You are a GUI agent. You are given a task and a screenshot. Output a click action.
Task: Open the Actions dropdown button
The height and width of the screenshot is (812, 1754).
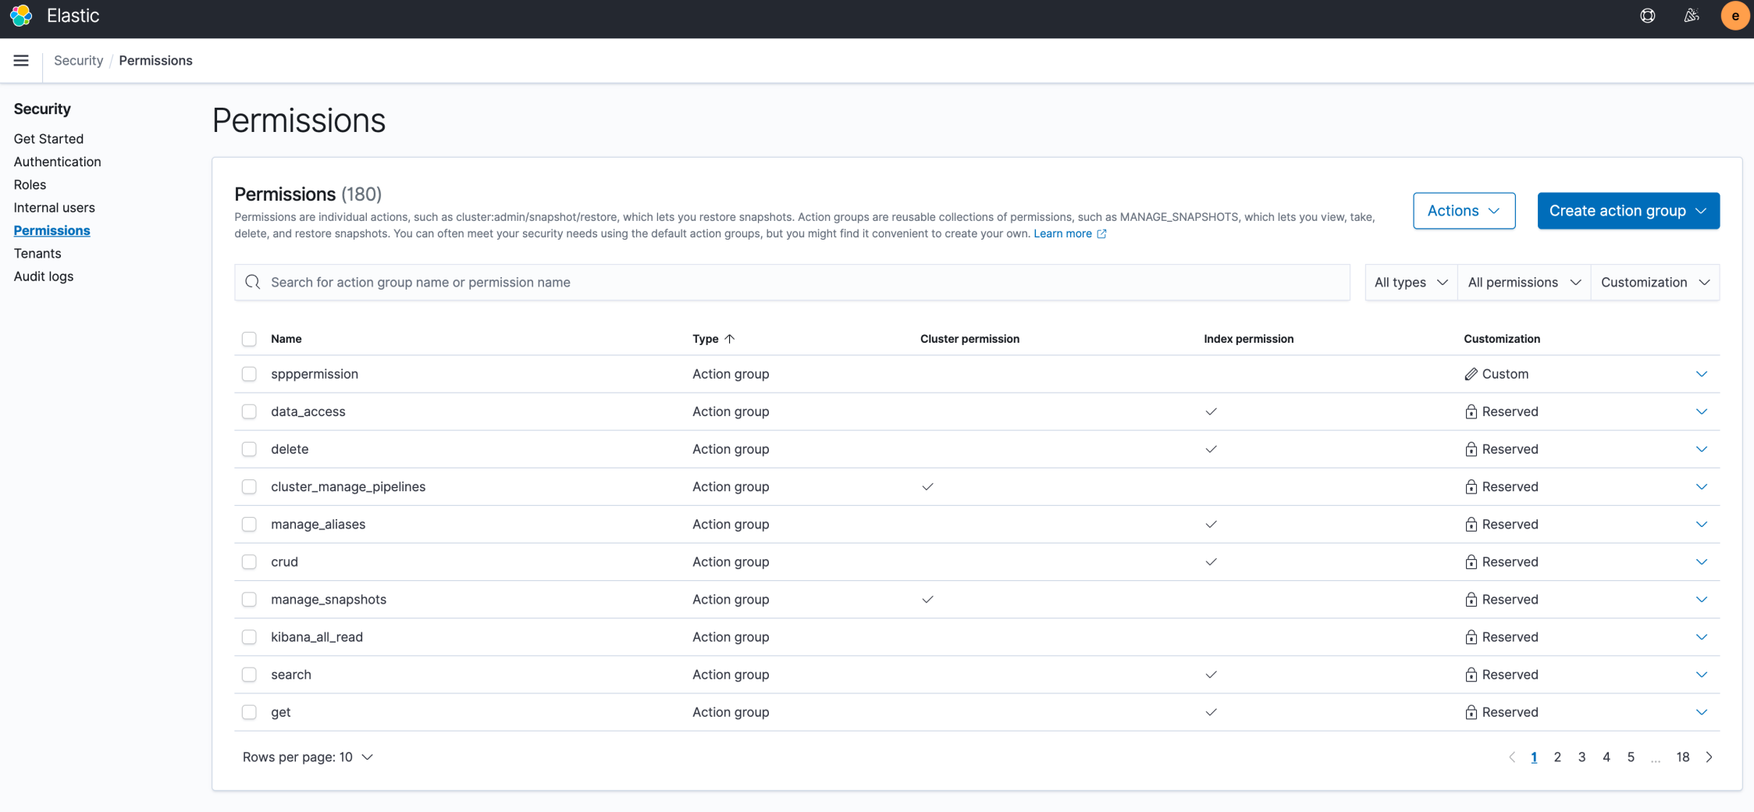pos(1464,211)
